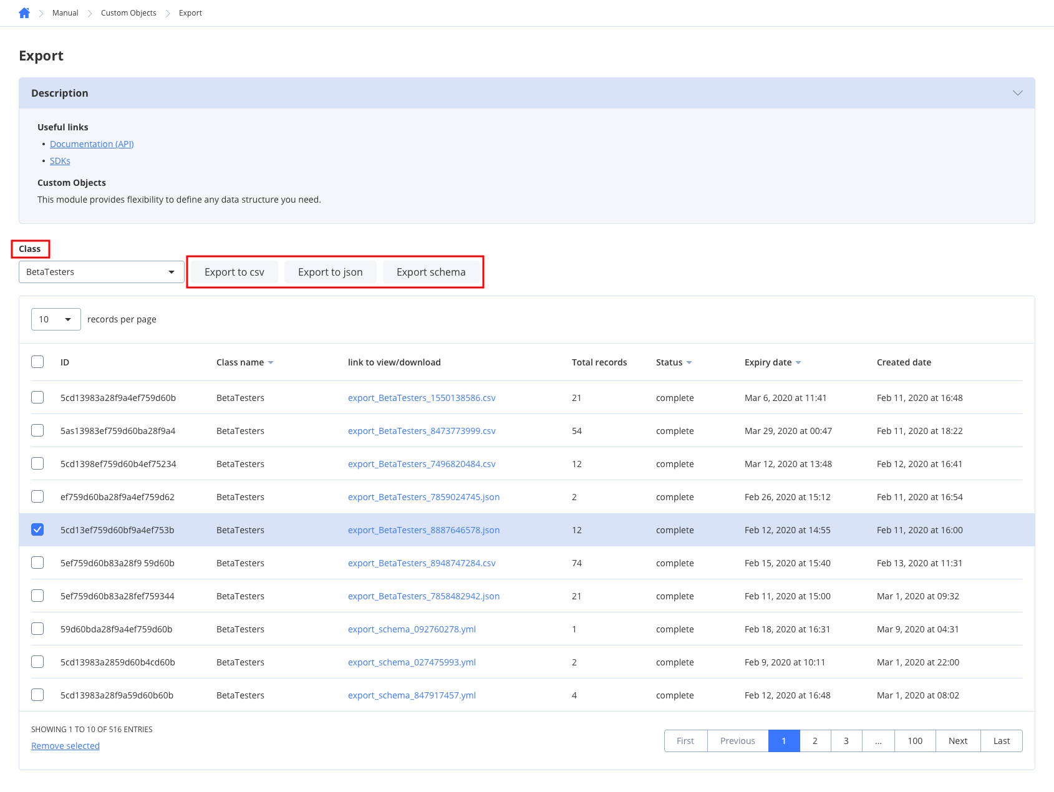Click total records value 54
This screenshot has width=1054, height=792.
click(577, 431)
